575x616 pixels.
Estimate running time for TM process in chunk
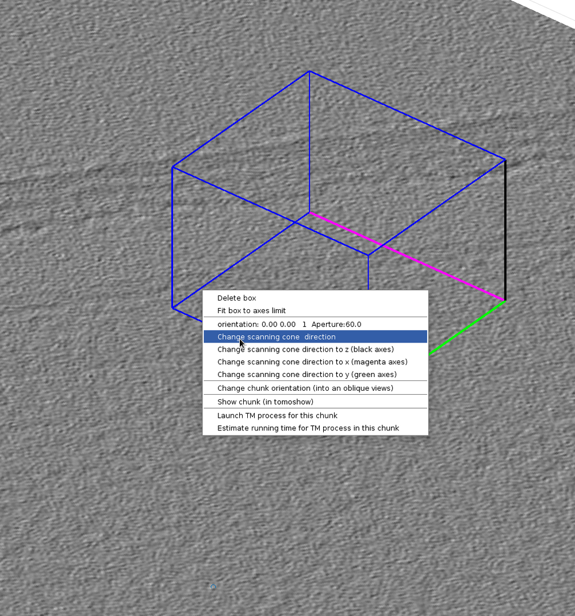(x=308, y=428)
